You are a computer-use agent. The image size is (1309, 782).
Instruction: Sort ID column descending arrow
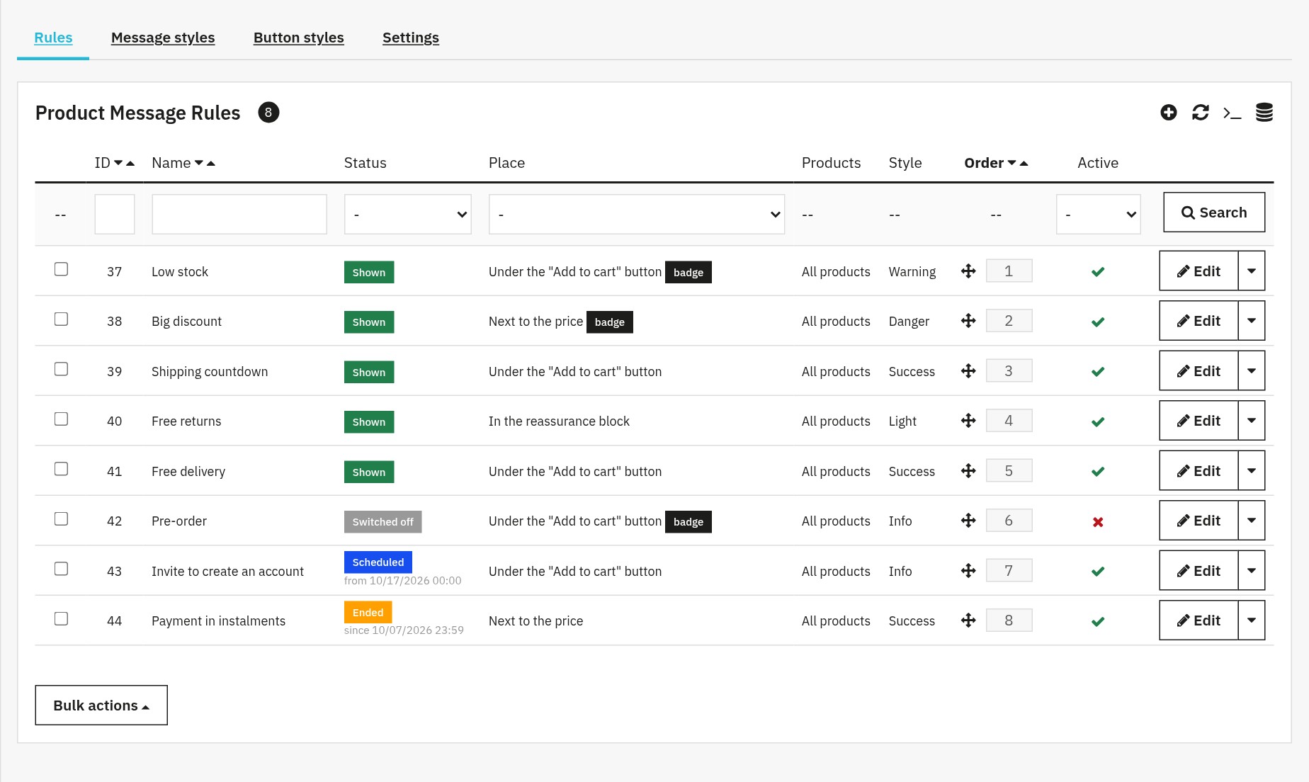tap(118, 163)
